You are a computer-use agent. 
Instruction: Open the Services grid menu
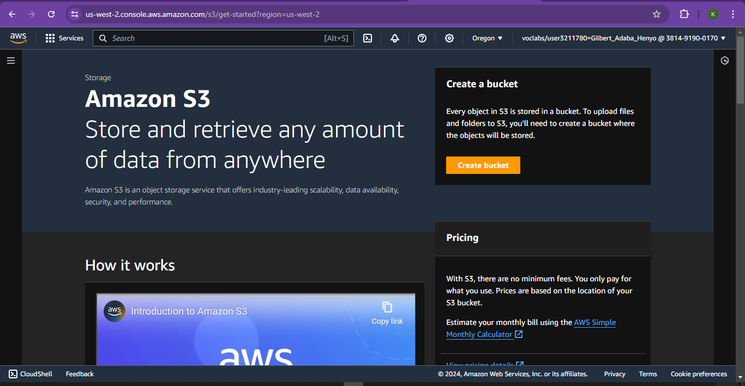[x=64, y=38]
